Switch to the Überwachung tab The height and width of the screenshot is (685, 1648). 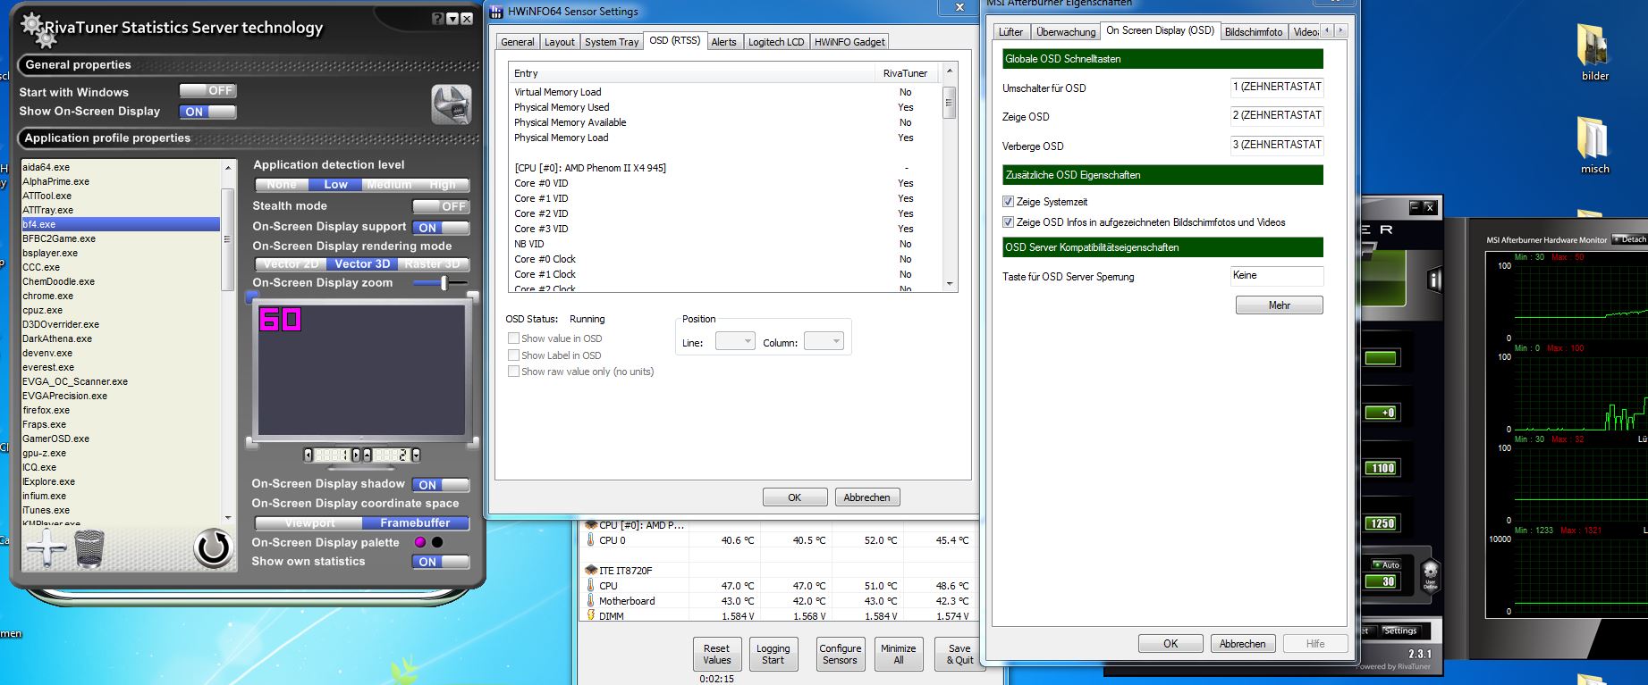1066,32
